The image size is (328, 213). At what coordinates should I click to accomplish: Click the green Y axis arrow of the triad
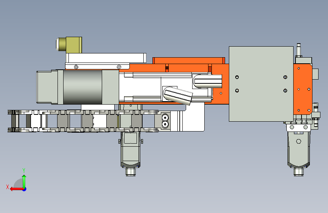[24, 181]
